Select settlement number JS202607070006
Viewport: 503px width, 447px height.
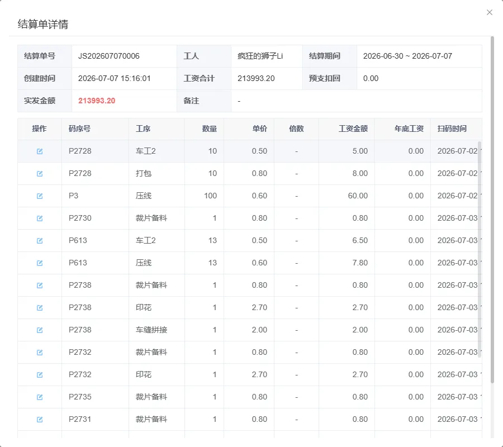pos(109,56)
